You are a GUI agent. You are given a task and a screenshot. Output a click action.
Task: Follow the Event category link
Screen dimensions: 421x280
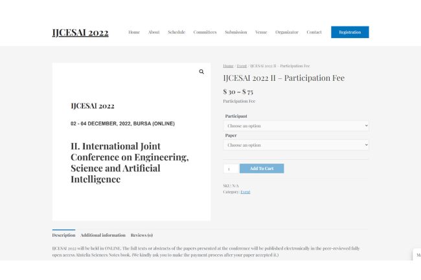(245, 192)
